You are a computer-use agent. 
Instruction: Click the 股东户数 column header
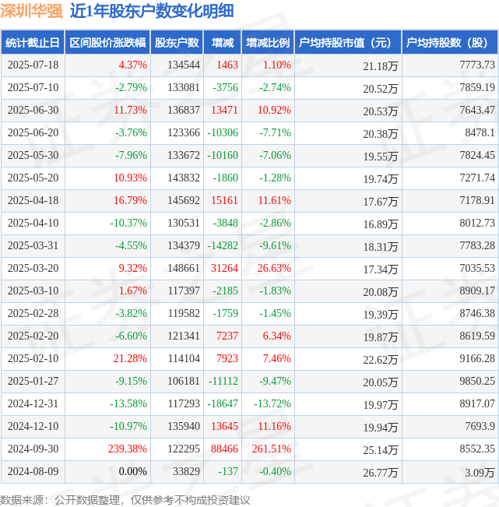tap(177, 42)
